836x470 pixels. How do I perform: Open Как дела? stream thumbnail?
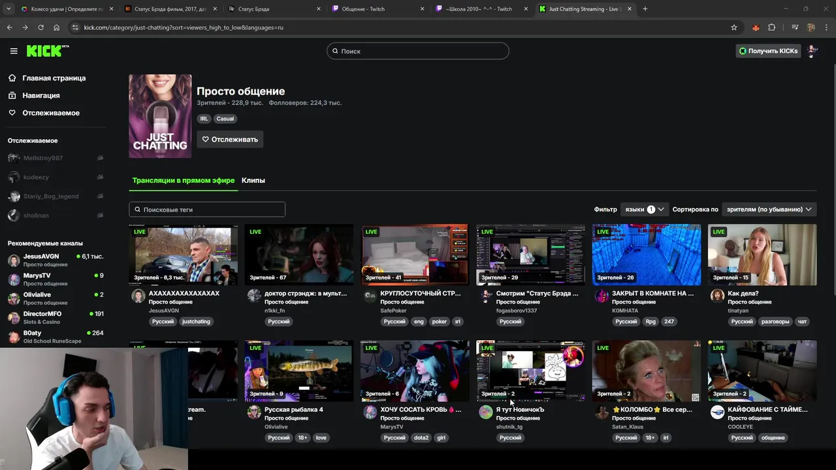pyautogui.click(x=762, y=255)
